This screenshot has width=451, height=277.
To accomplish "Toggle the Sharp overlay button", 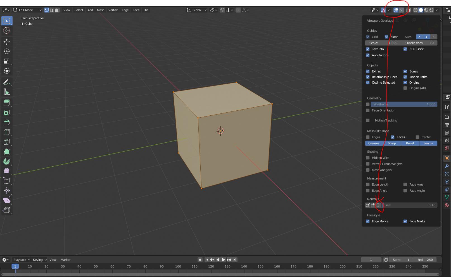I will [392, 143].
